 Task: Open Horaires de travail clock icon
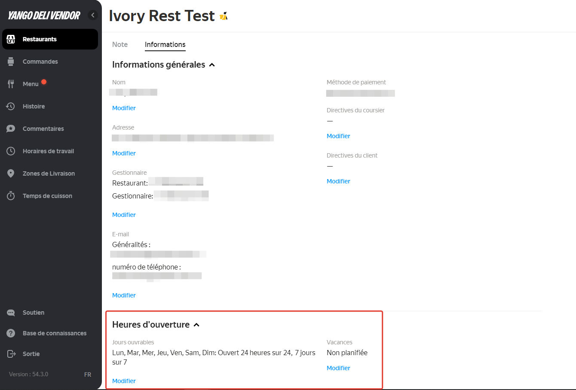tap(11, 151)
